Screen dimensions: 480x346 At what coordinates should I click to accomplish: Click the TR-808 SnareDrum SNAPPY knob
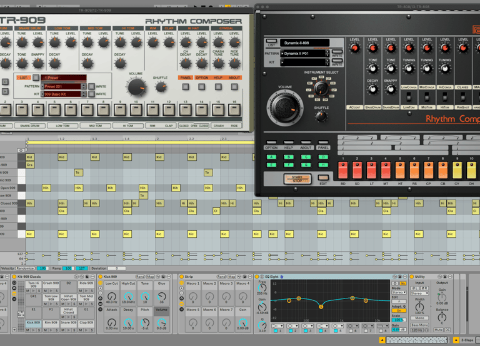(391, 89)
